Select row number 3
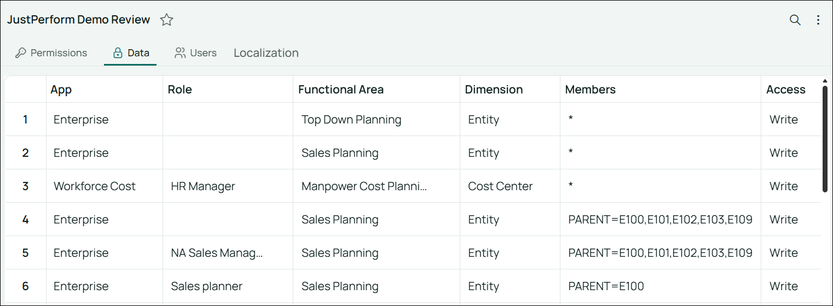This screenshot has height=306, width=833. (25, 186)
